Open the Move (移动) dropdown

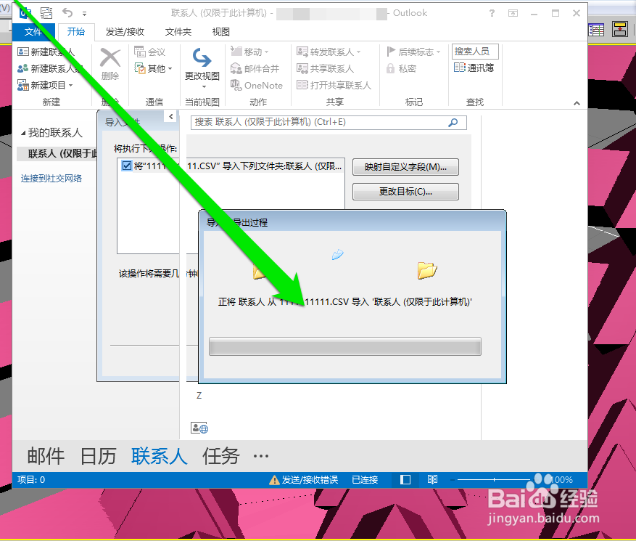click(249, 52)
